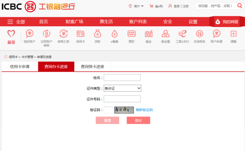Click the location pin icon
Image resolution: width=245 pixels, height=151 pixels.
tap(130, 6)
